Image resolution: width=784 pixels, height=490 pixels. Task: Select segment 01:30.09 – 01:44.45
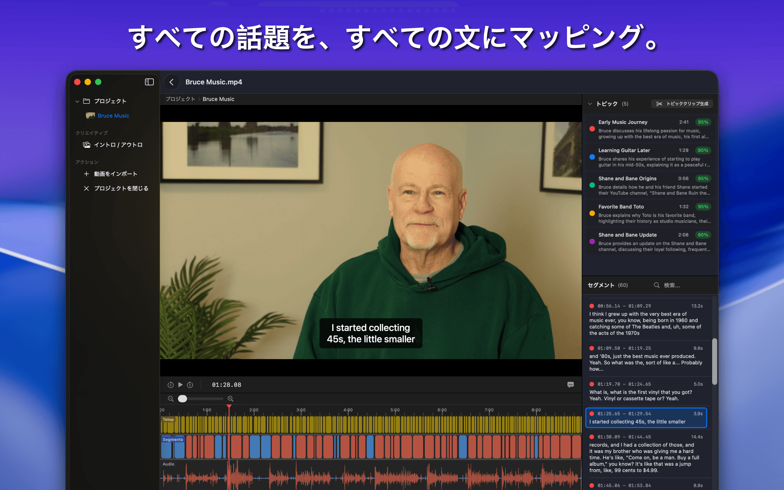pos(646,453)
